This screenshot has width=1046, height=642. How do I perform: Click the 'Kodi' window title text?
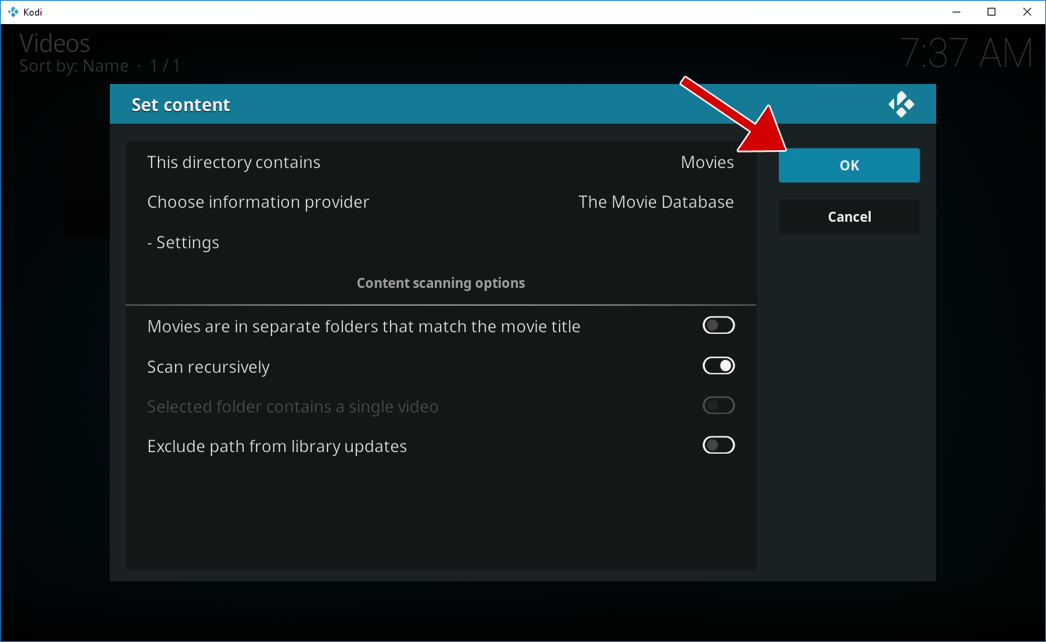pyautogui.click(x=33, y=12)
